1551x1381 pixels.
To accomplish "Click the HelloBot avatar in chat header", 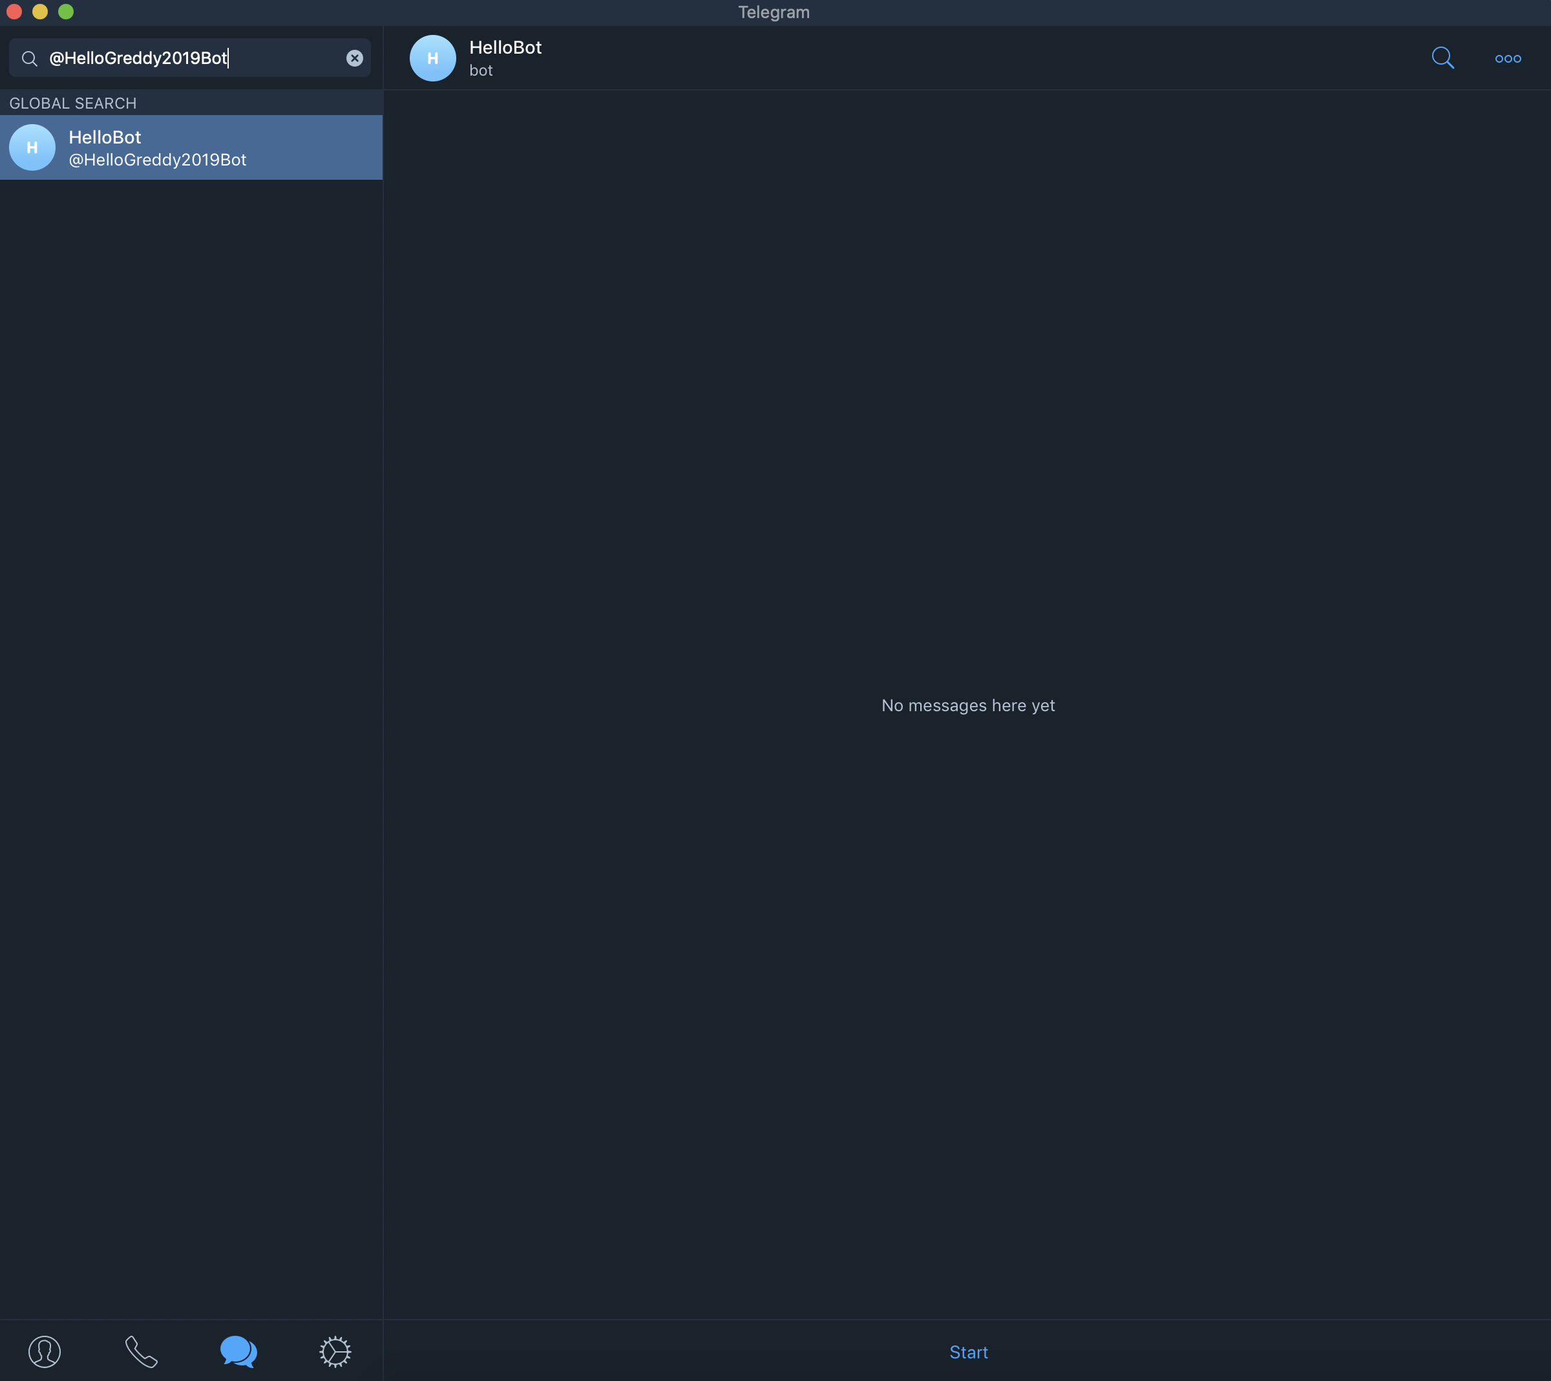I will tap(432, 58).
